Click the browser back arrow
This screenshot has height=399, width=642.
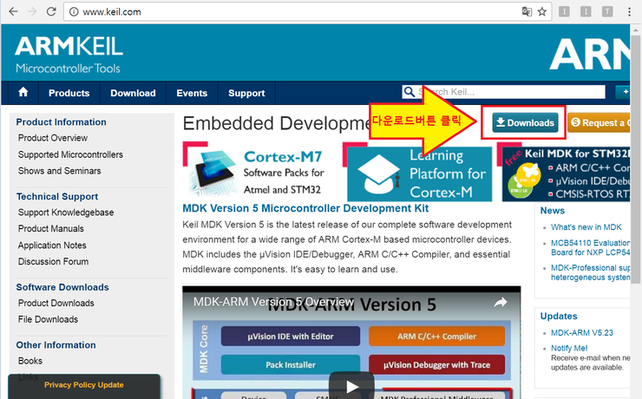click(10, 12)
